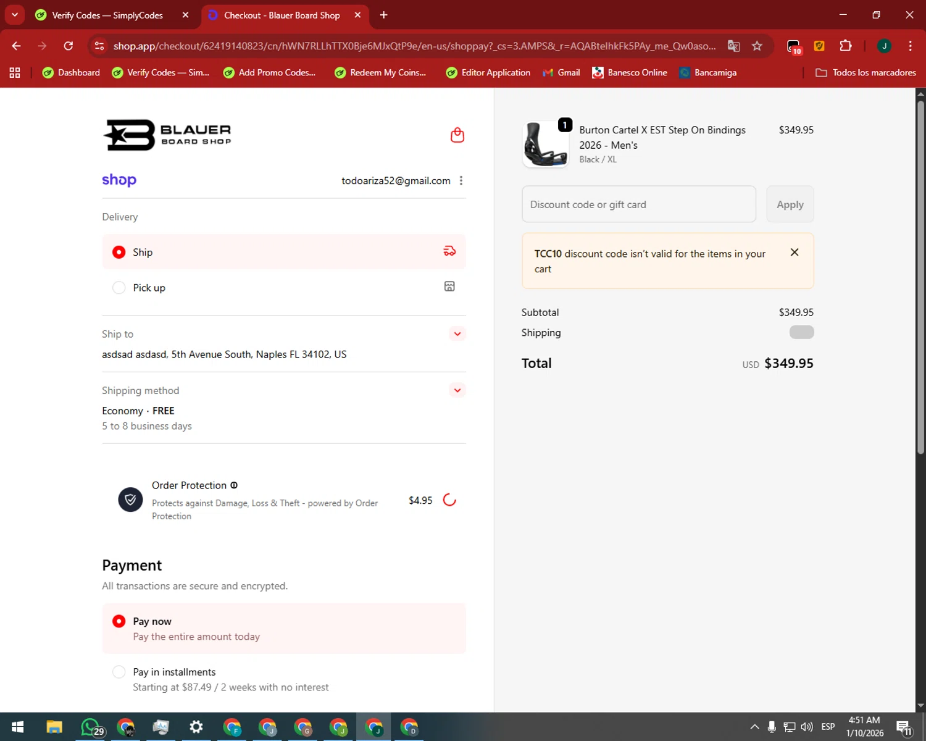
Task: Open the shopping bag cart icon
Action: (x=457, y=135)
